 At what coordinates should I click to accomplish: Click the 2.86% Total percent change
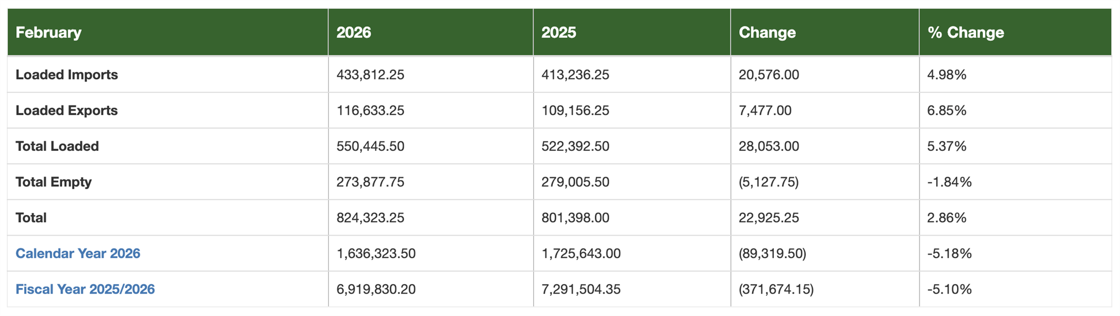[946, 218]
